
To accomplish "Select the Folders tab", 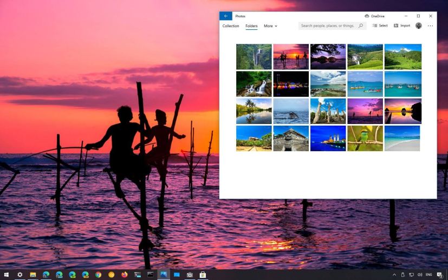I will pos(251,26).
